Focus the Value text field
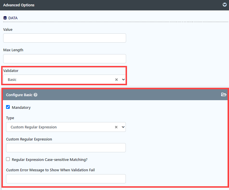229x190 pixels. tap(65, 38)
